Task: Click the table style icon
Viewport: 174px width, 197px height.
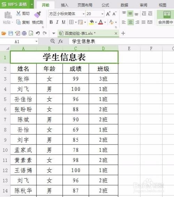Action: [x=80, y=22]
